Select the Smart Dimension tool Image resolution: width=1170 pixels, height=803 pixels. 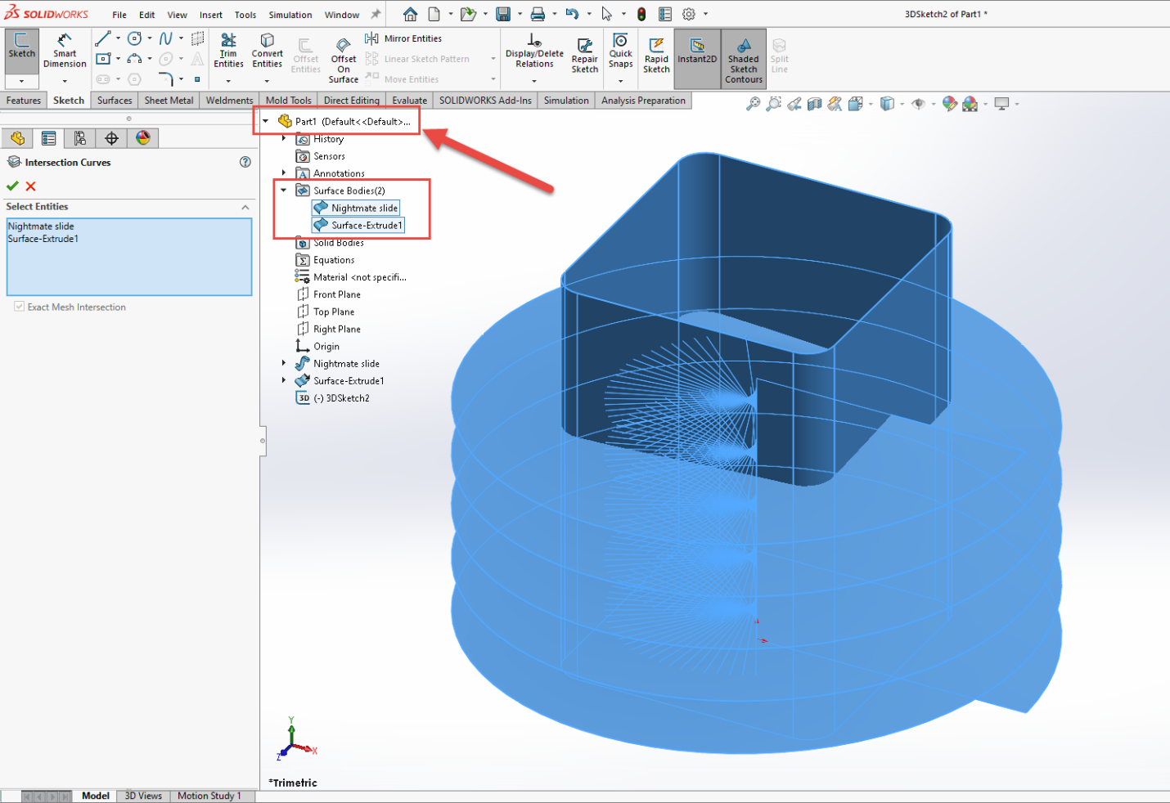pos(65,51)
